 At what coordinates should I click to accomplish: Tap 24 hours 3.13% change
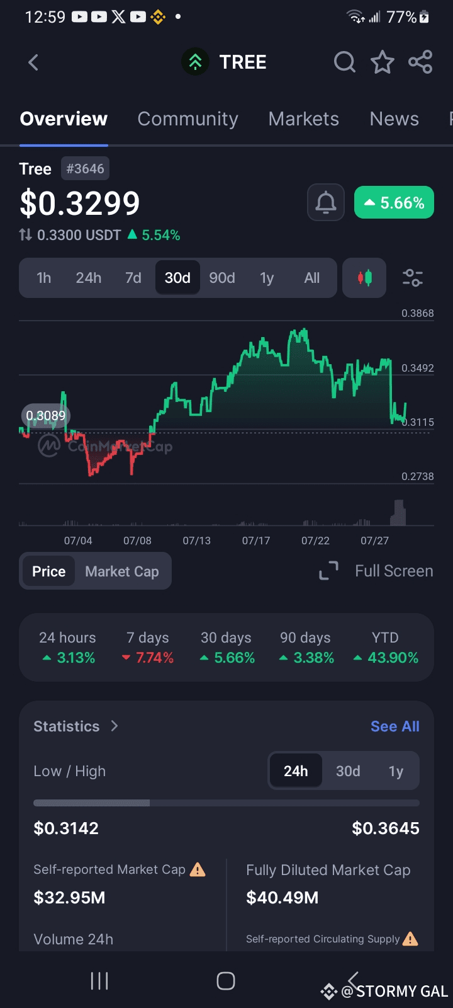point(67,648)
